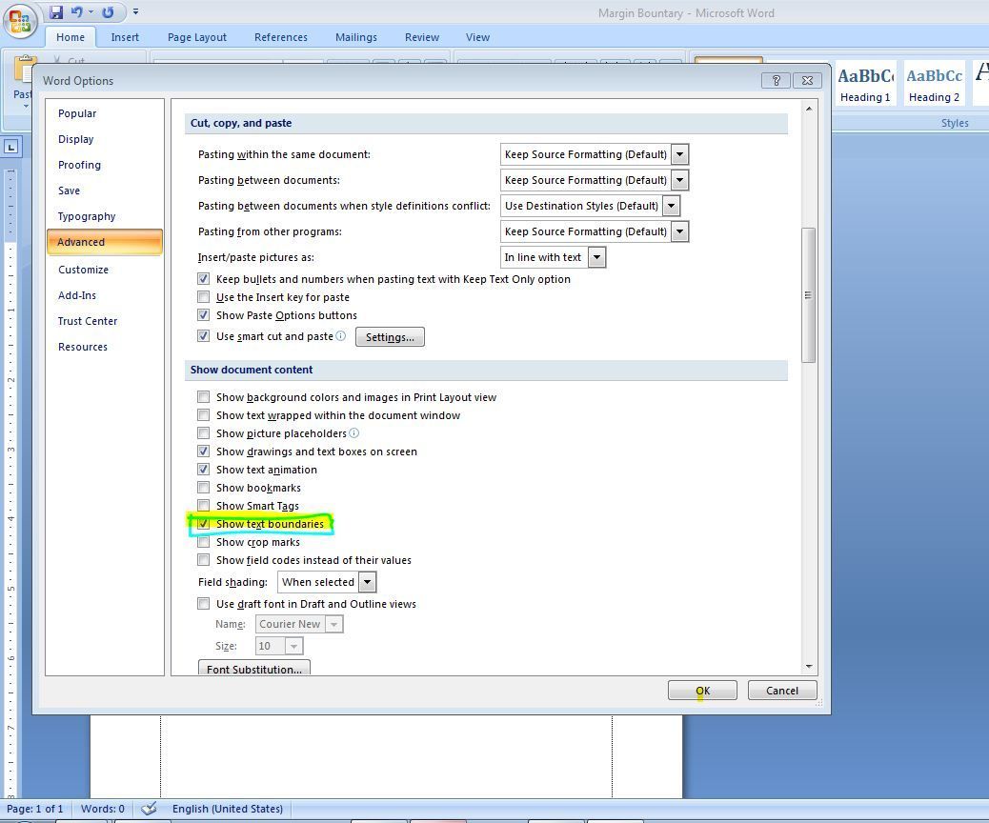Enable Use the Insert key for paste

point(204,296)
